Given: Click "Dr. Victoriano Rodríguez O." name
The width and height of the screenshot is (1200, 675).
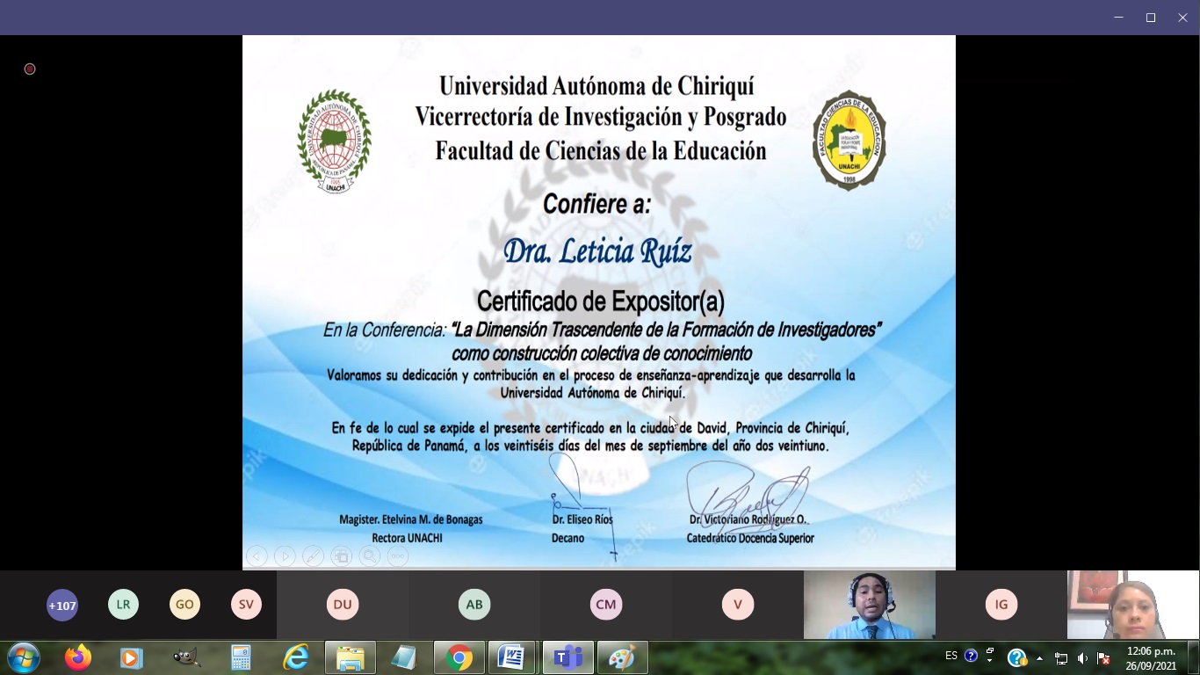Looking at the screenshot, I should coord(748,519).
